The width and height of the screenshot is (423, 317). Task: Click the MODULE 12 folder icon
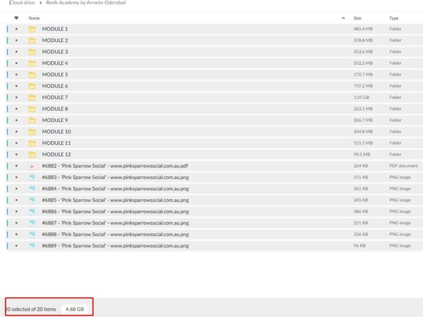[x=32, y=155]
